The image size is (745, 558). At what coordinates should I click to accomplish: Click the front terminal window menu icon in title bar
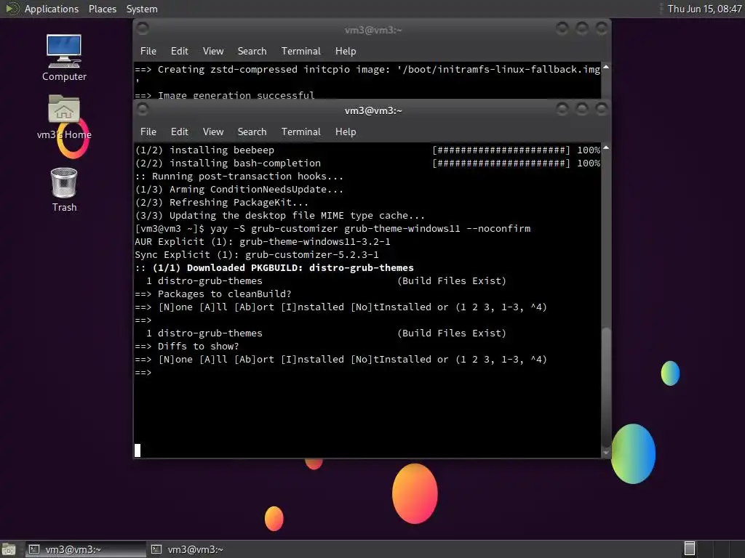(143, 110)
